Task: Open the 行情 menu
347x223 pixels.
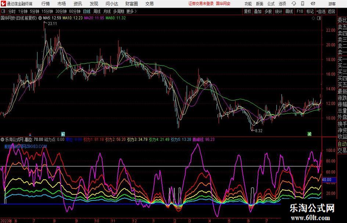Action: [46, 4]
